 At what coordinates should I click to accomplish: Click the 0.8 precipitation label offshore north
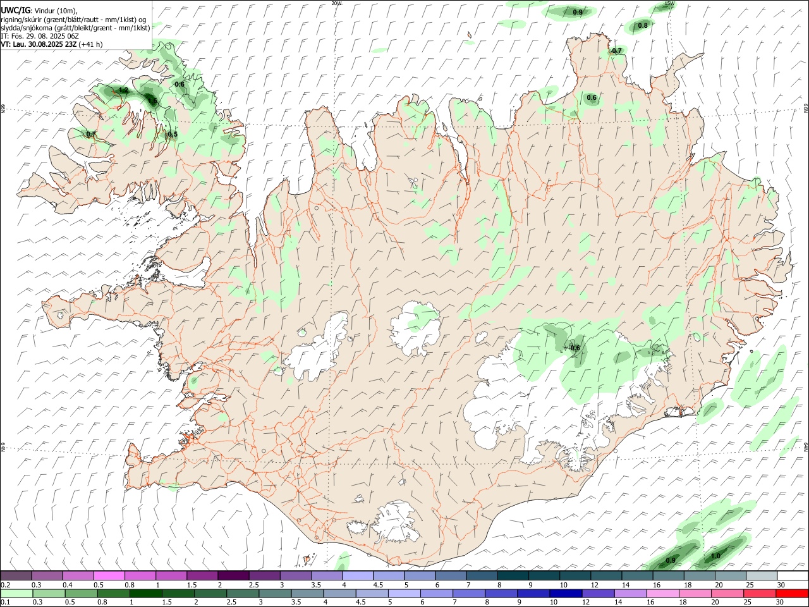click(x=643, y=25)
